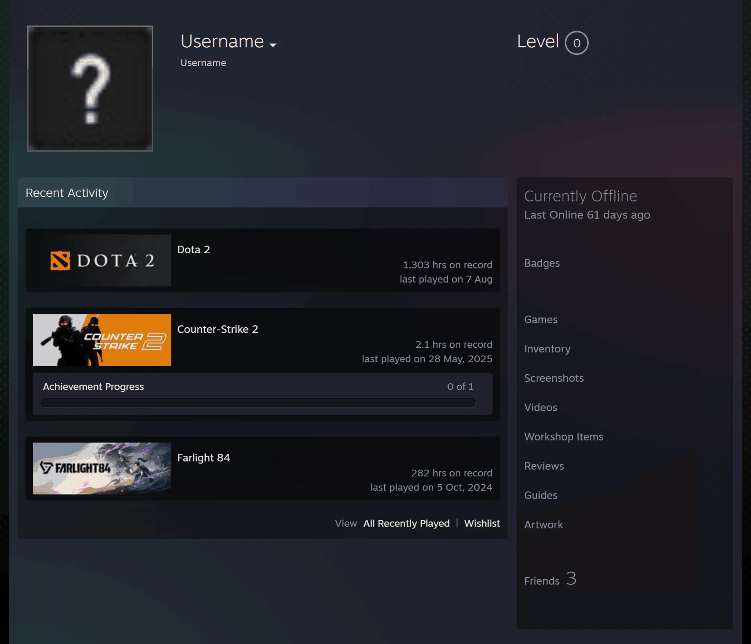Click the '0 of 1' achievement count
The width and height of the screenshot is (751, 644).
(460, 387)
